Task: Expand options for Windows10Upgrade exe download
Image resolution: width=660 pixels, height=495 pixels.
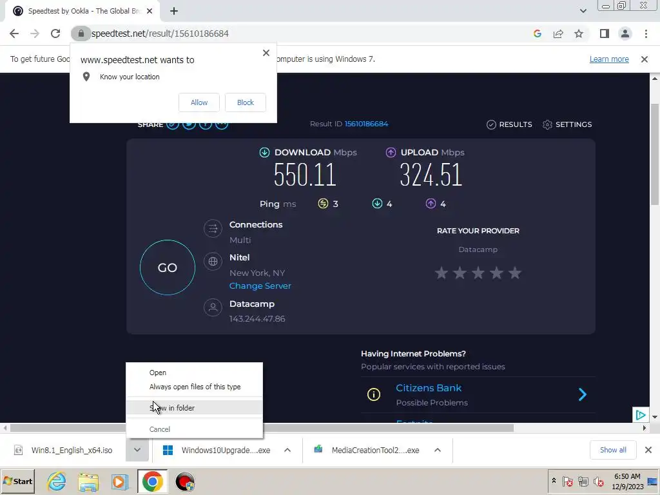Action: tap(287, 451)
